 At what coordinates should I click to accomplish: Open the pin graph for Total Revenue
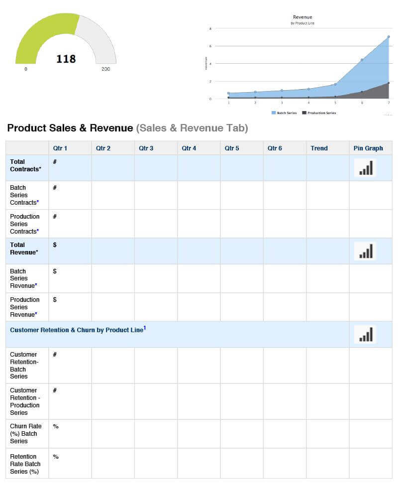click(x=365, y=251)
